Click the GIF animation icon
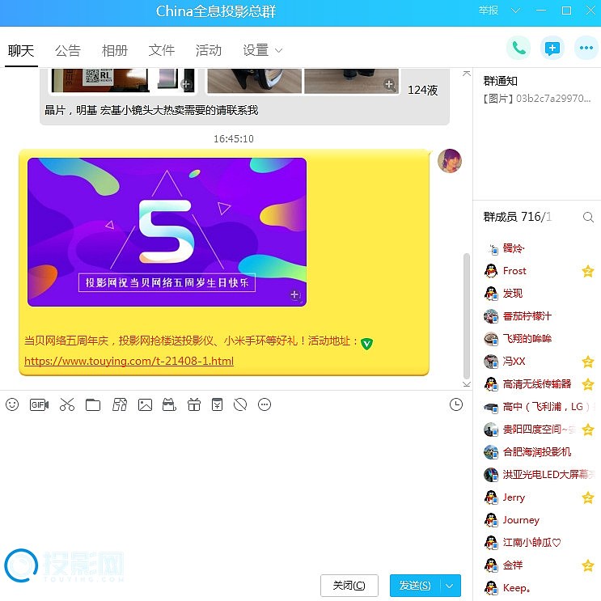Image resolution: width=601 pixels, height=601 pixels. pos(39,404)
